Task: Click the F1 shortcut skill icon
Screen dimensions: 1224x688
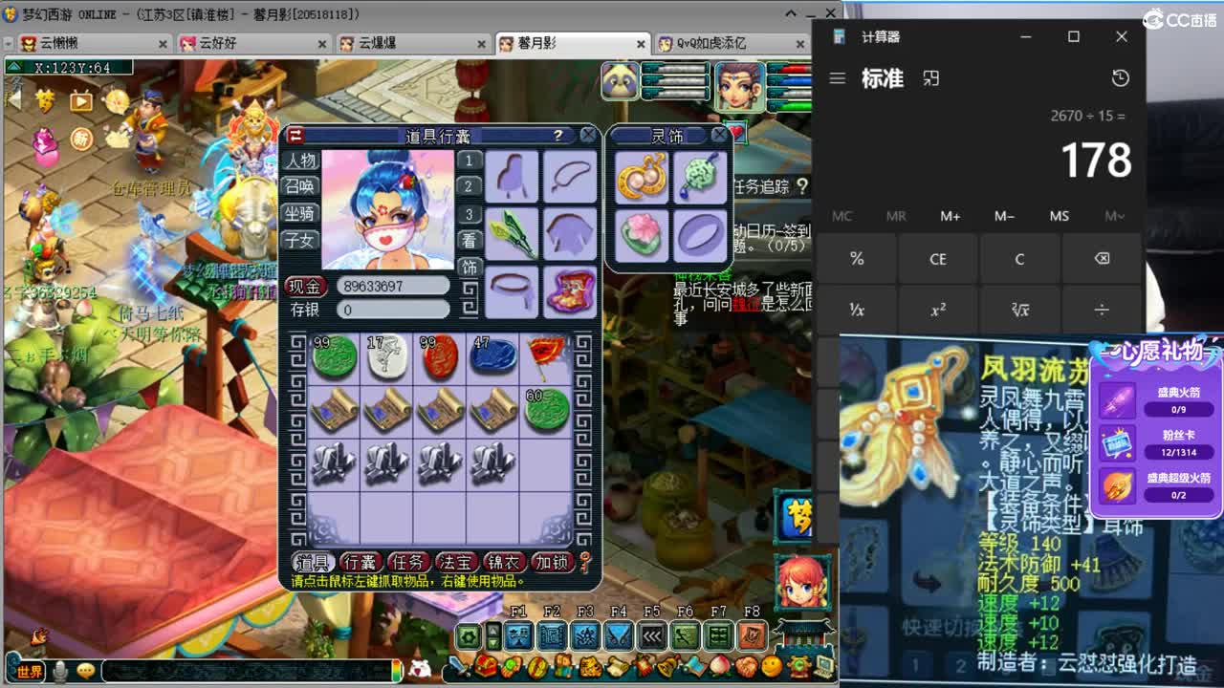Action: click(x=518, y=635)
